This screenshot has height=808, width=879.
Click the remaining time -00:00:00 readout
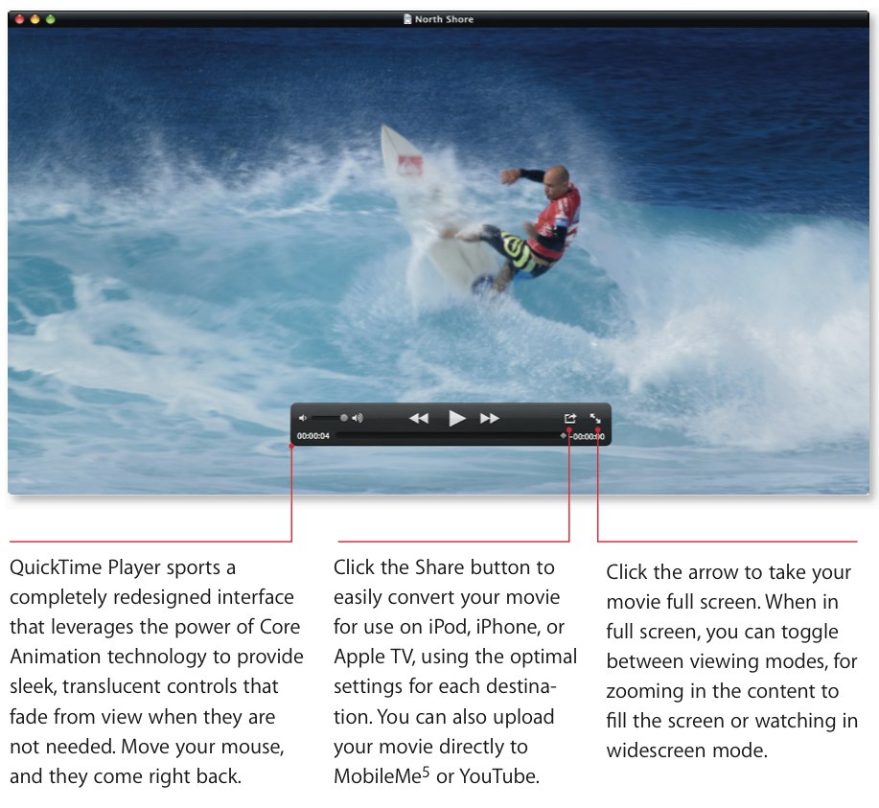[x=588, y=436]
